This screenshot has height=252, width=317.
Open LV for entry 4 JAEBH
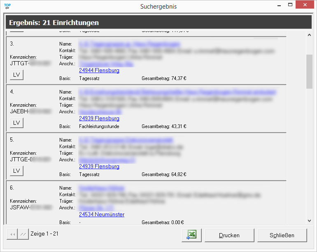pyautogui.click(x=16, y=123)
